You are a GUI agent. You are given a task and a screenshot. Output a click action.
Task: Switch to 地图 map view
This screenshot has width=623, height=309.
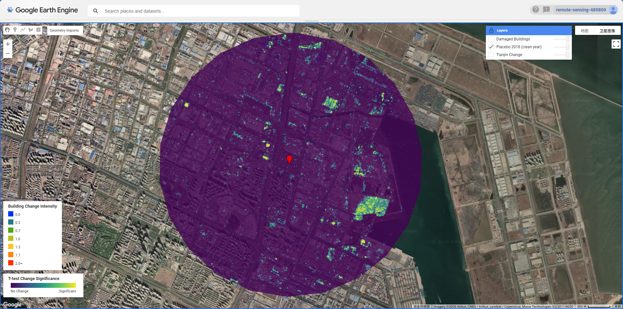pos(584,31)
